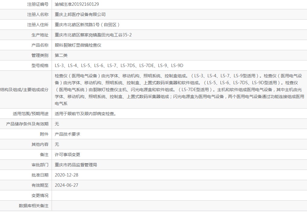Select production address ending in 光电工谷35-2
This screenshot has height=212, width=307.
tap(93, 35)
